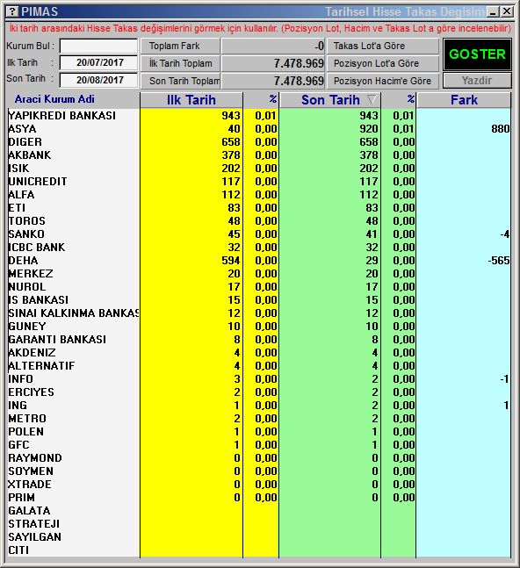The image size is (520, 568).
Task: Select the UNICREDIT row
Action: pyautogui.click(x=259, y=182)
